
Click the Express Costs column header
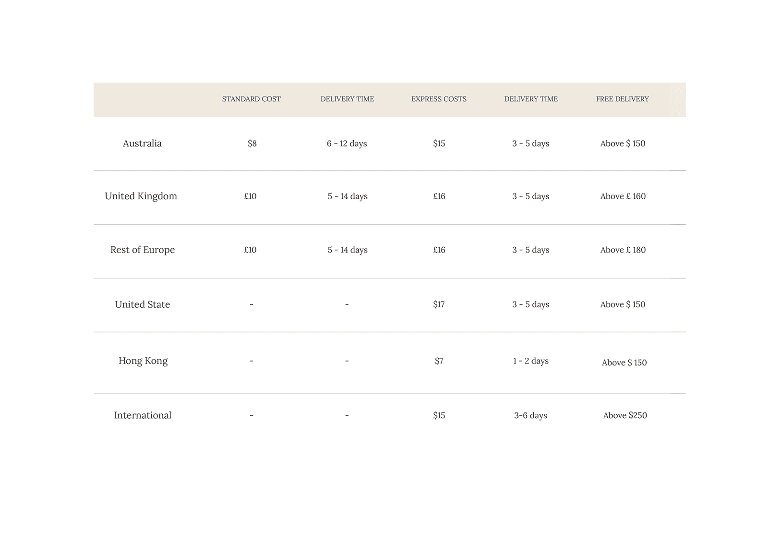[439, 99]
